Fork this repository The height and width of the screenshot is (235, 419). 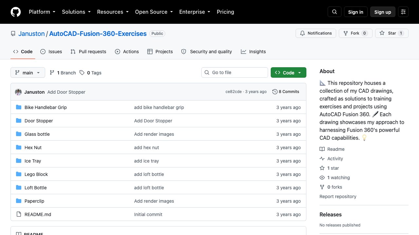(355, 33)
